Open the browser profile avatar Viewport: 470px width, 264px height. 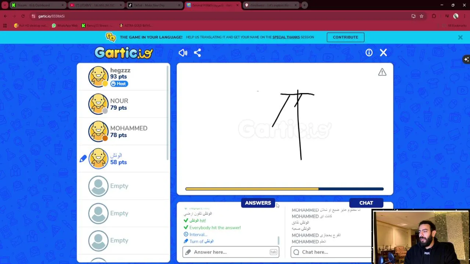456,16
